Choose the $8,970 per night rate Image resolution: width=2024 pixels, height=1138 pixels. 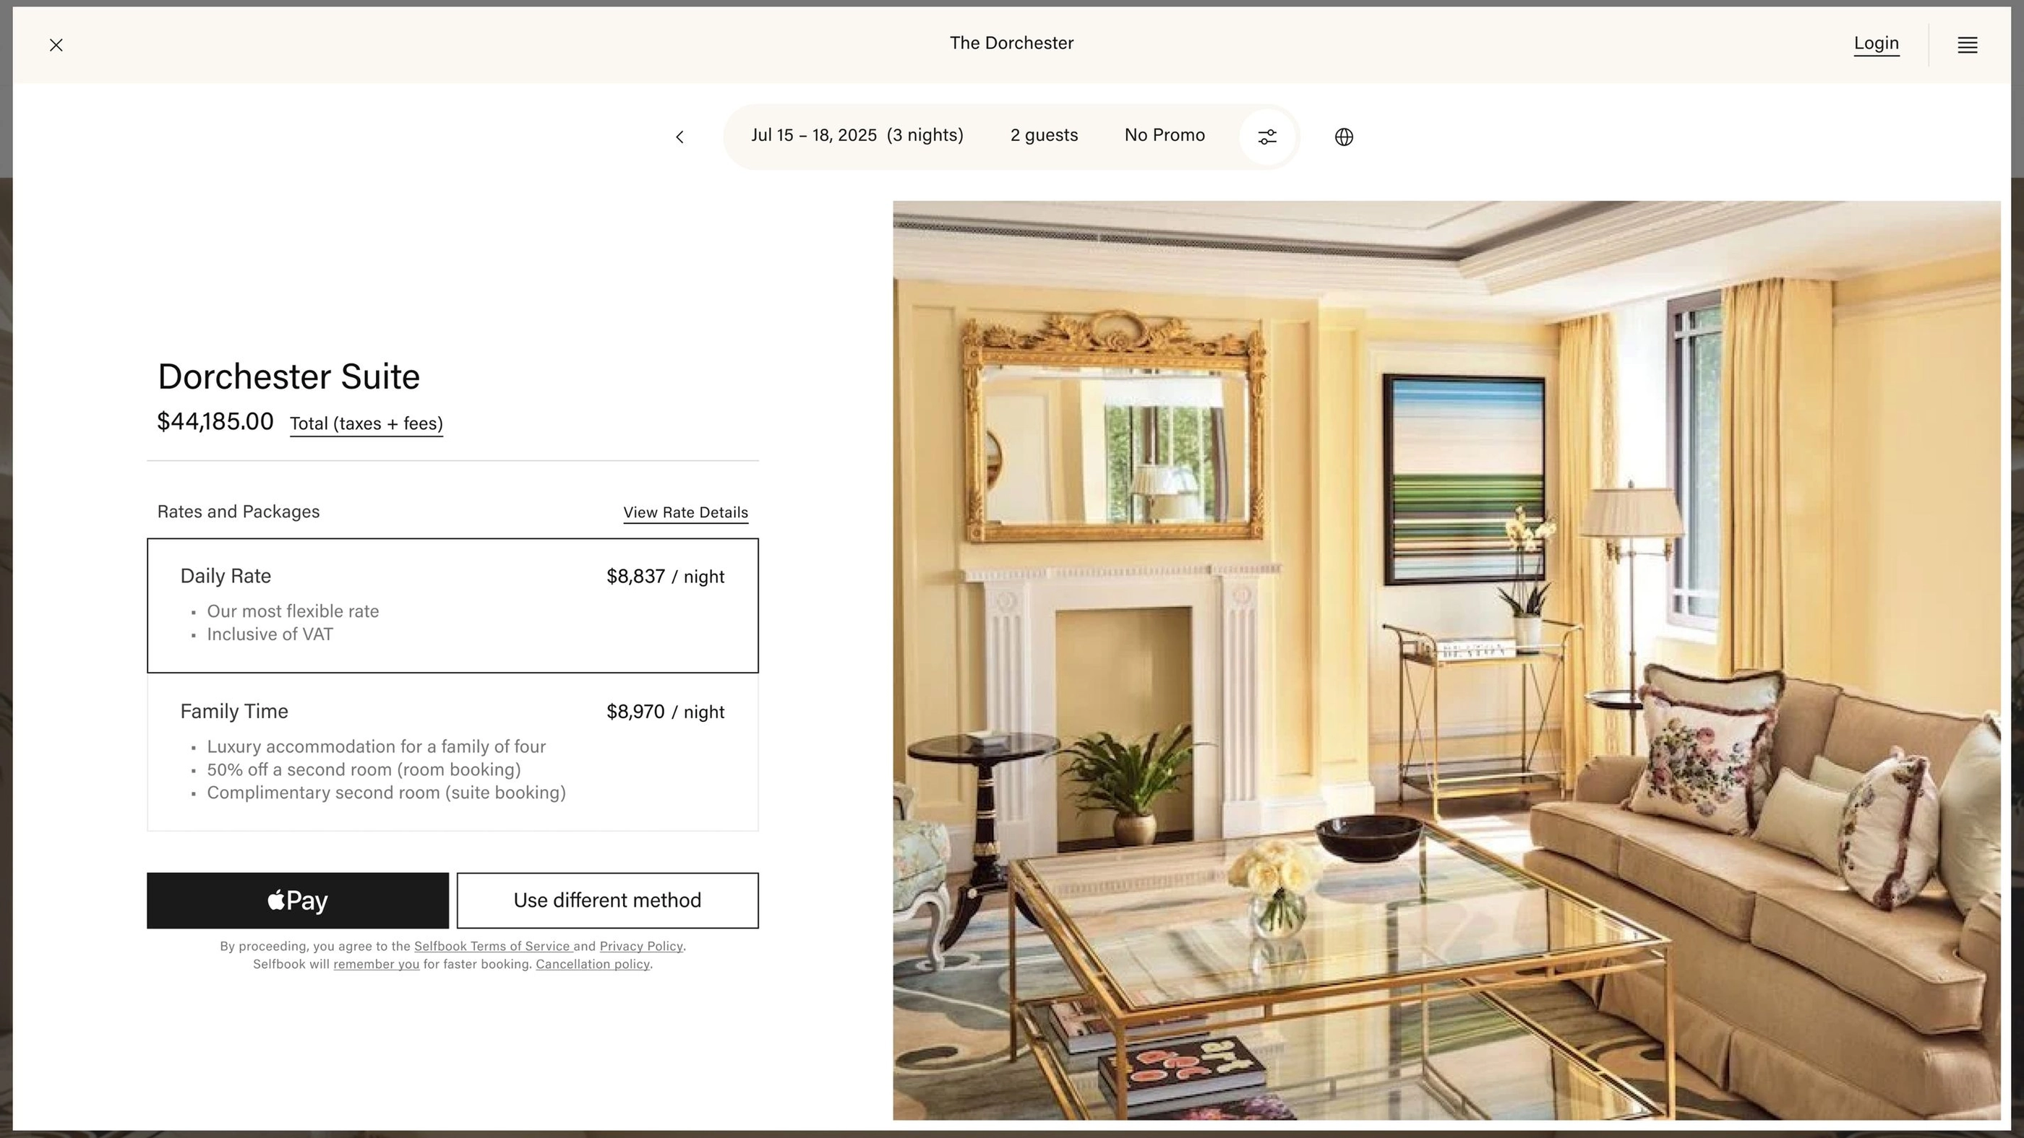click(x=665, y=712)
